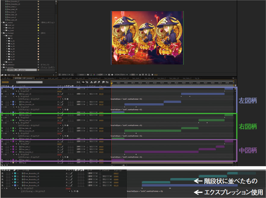Click the fast previews icon in viewer toolbar

point(143,75)
